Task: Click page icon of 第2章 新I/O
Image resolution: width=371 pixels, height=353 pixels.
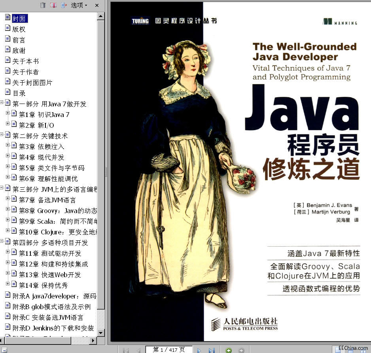Action: (x=14, y=124)
